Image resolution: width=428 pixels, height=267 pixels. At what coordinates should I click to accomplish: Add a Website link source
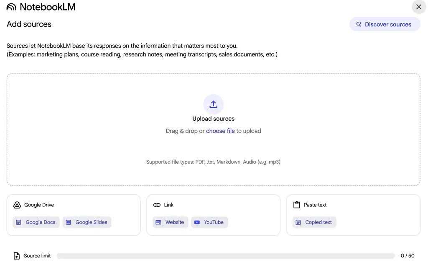[170, 222]
